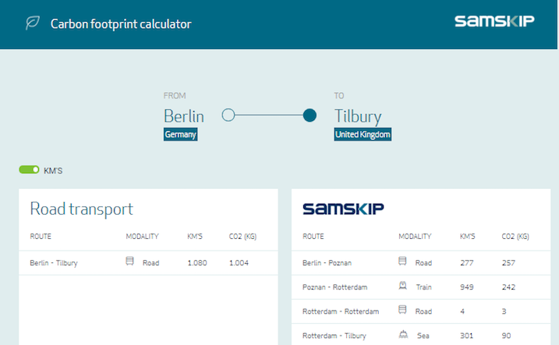559x345 pixels.
Task: Click the train icon for Poznan - Rotterdam
Action: coord(403,286)
